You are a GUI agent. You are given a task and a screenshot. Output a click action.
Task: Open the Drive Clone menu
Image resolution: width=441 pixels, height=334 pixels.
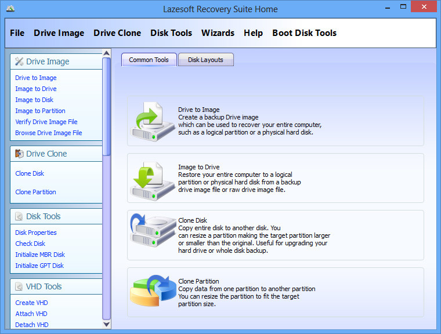(x=117, y=33)
